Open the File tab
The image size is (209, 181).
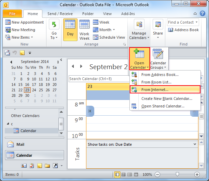coord(12,14)
